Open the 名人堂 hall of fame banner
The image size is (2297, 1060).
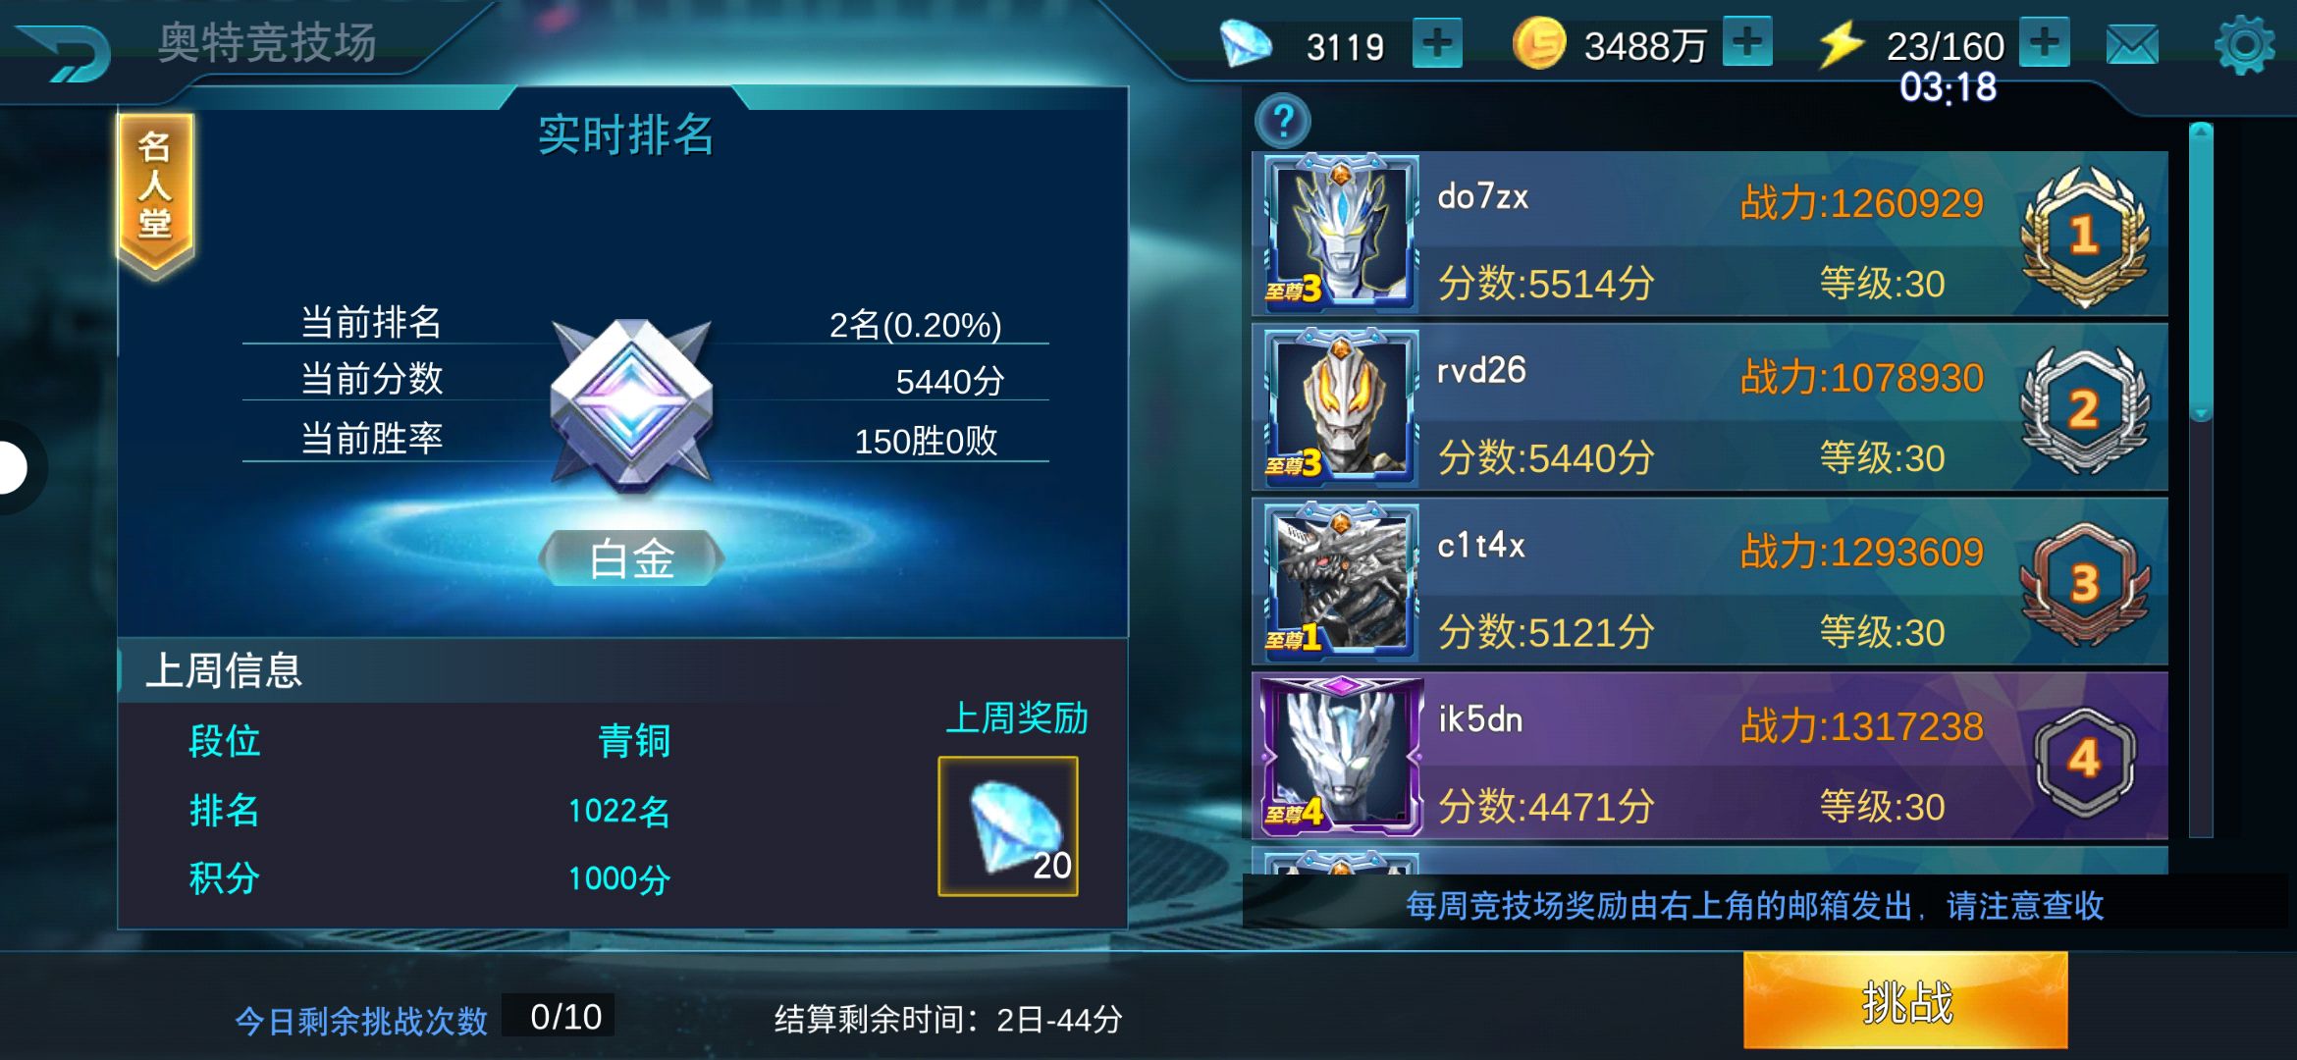(155, 192)
